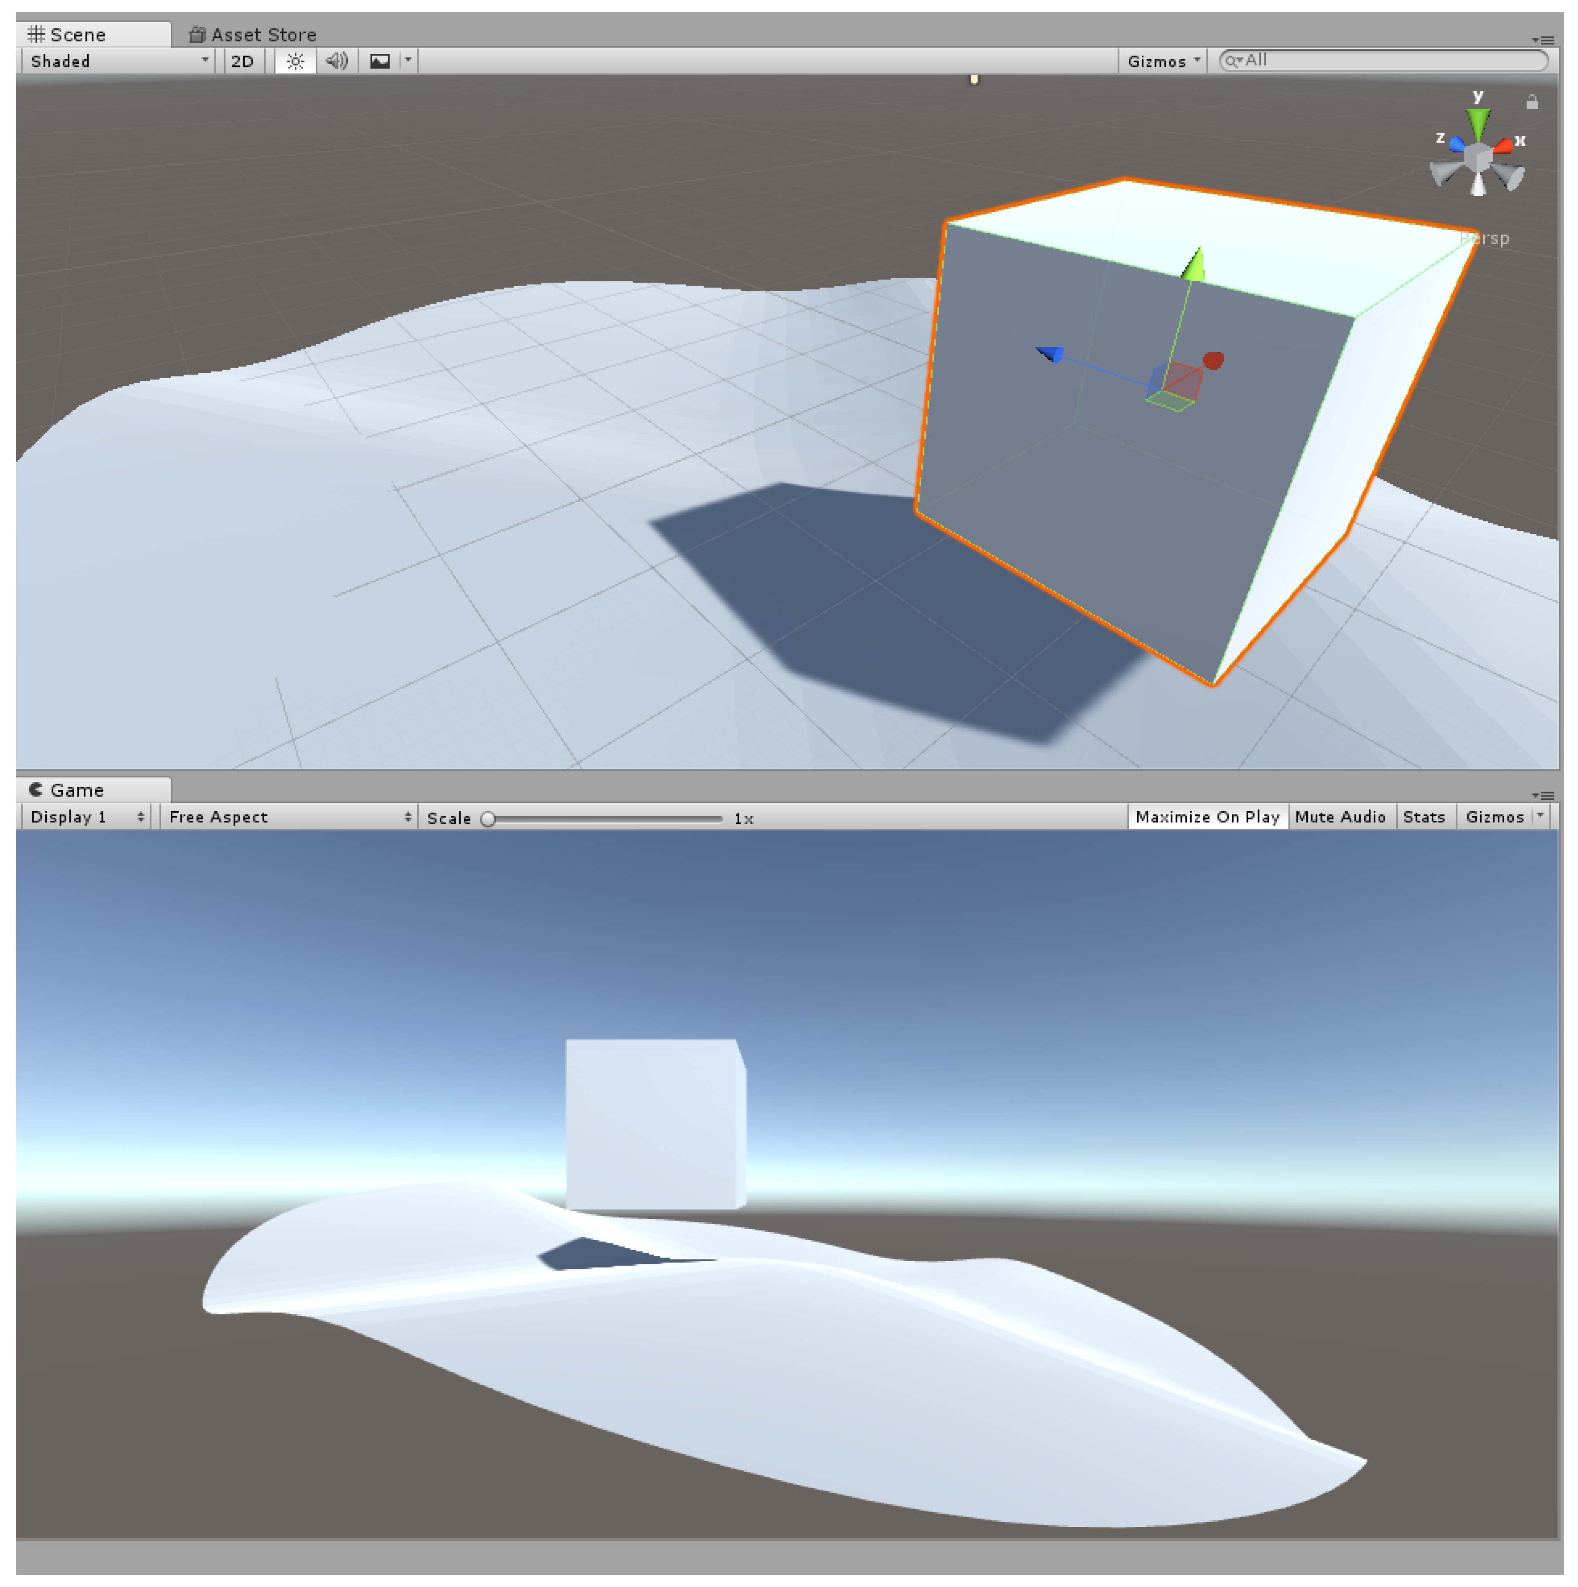
Task: Open the Display 1 dropdown
Action: click(x=86, y=816)
